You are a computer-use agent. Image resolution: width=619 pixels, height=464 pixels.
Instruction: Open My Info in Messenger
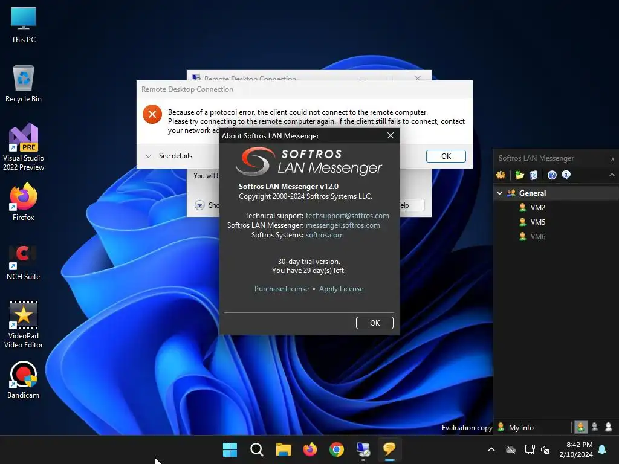click(x=516, y=427)
